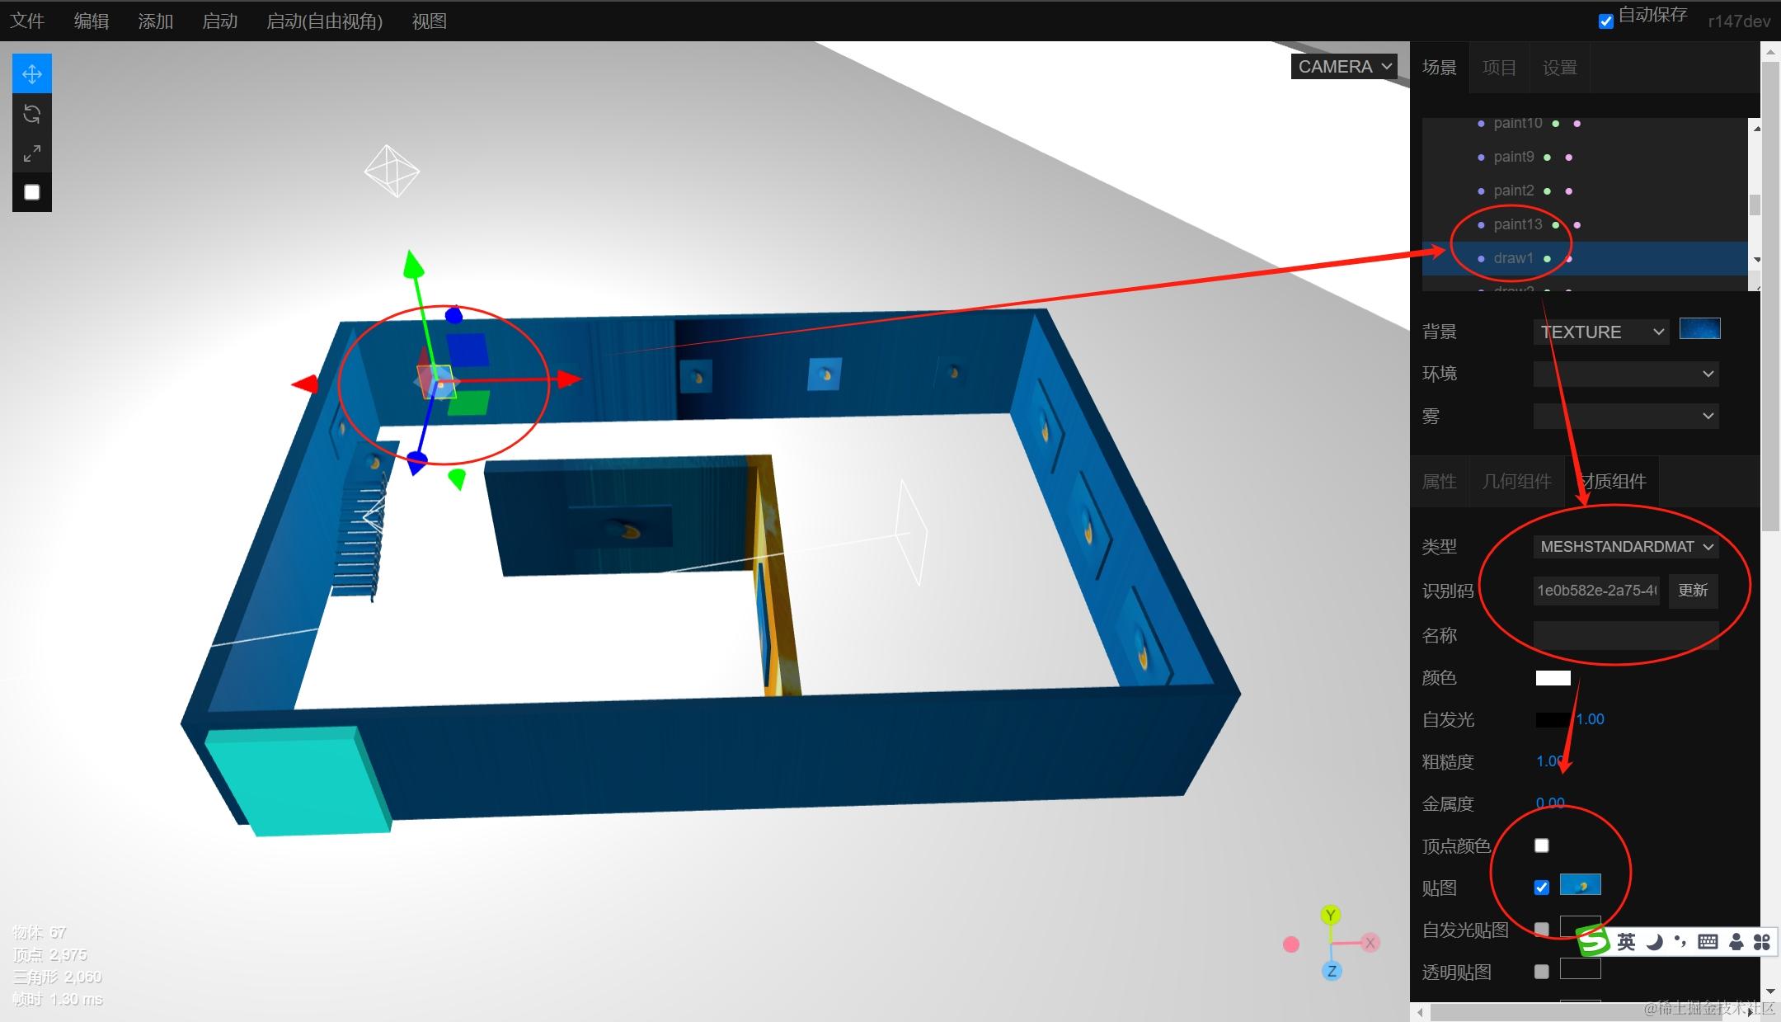
Task: Open the MESHSTANDARDMATERIAL type dropdown
Action: tap(1625, 547)
